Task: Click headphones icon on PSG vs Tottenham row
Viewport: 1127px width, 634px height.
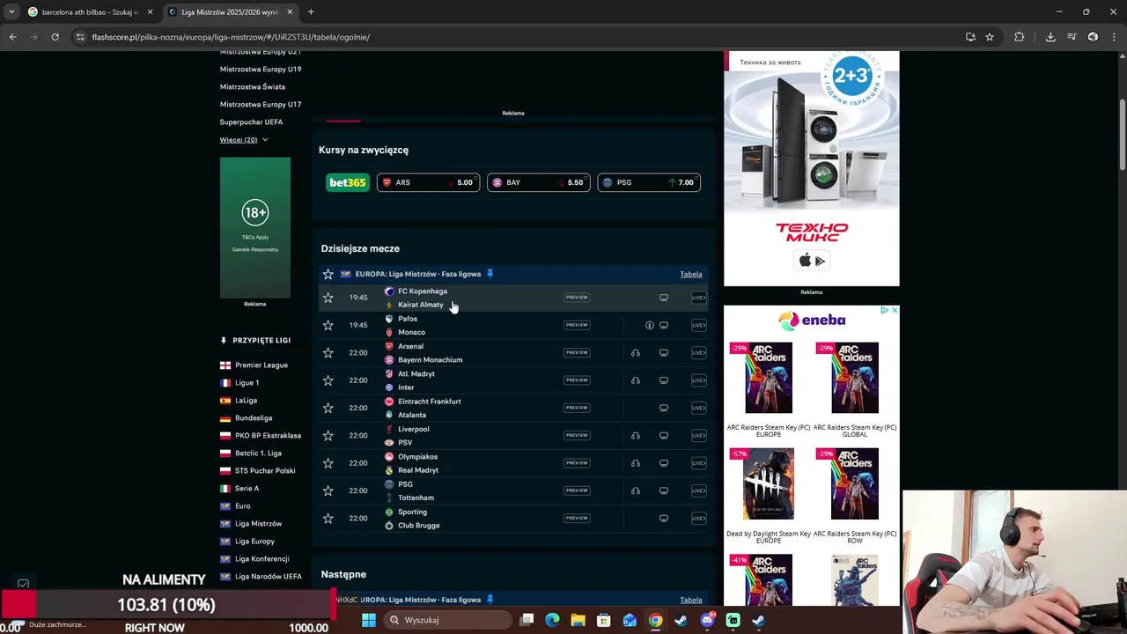Action: coord(635,490)
